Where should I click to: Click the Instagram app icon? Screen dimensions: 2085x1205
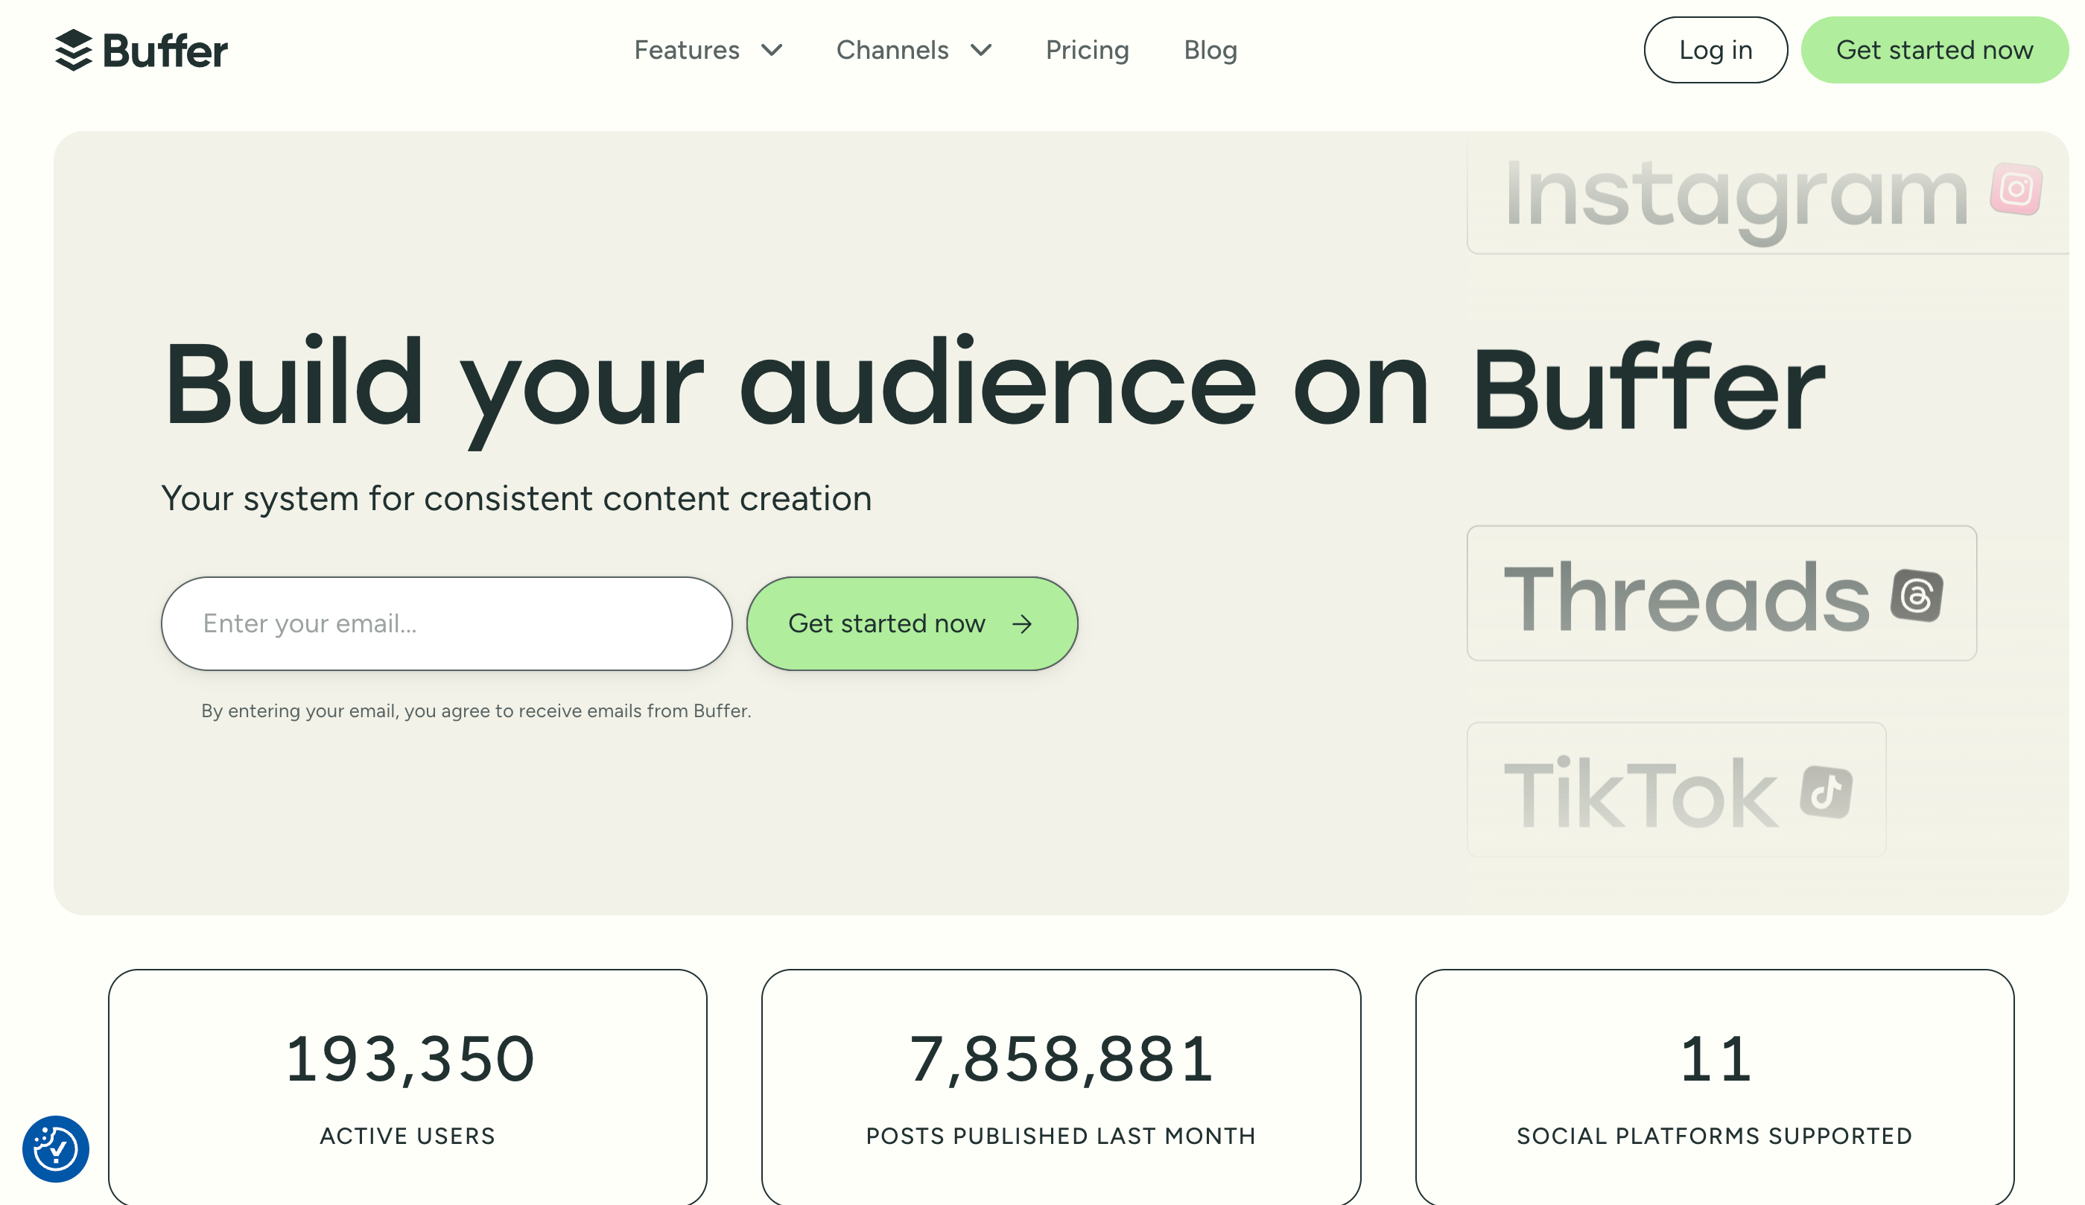(2016, 188)
